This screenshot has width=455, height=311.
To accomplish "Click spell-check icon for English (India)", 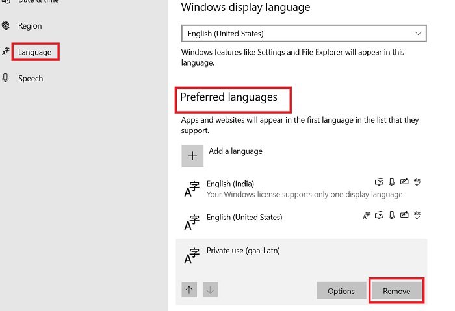I will pos(417,182).
